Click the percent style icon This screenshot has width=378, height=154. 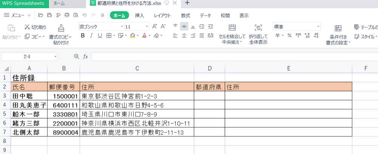coord(289,35)
